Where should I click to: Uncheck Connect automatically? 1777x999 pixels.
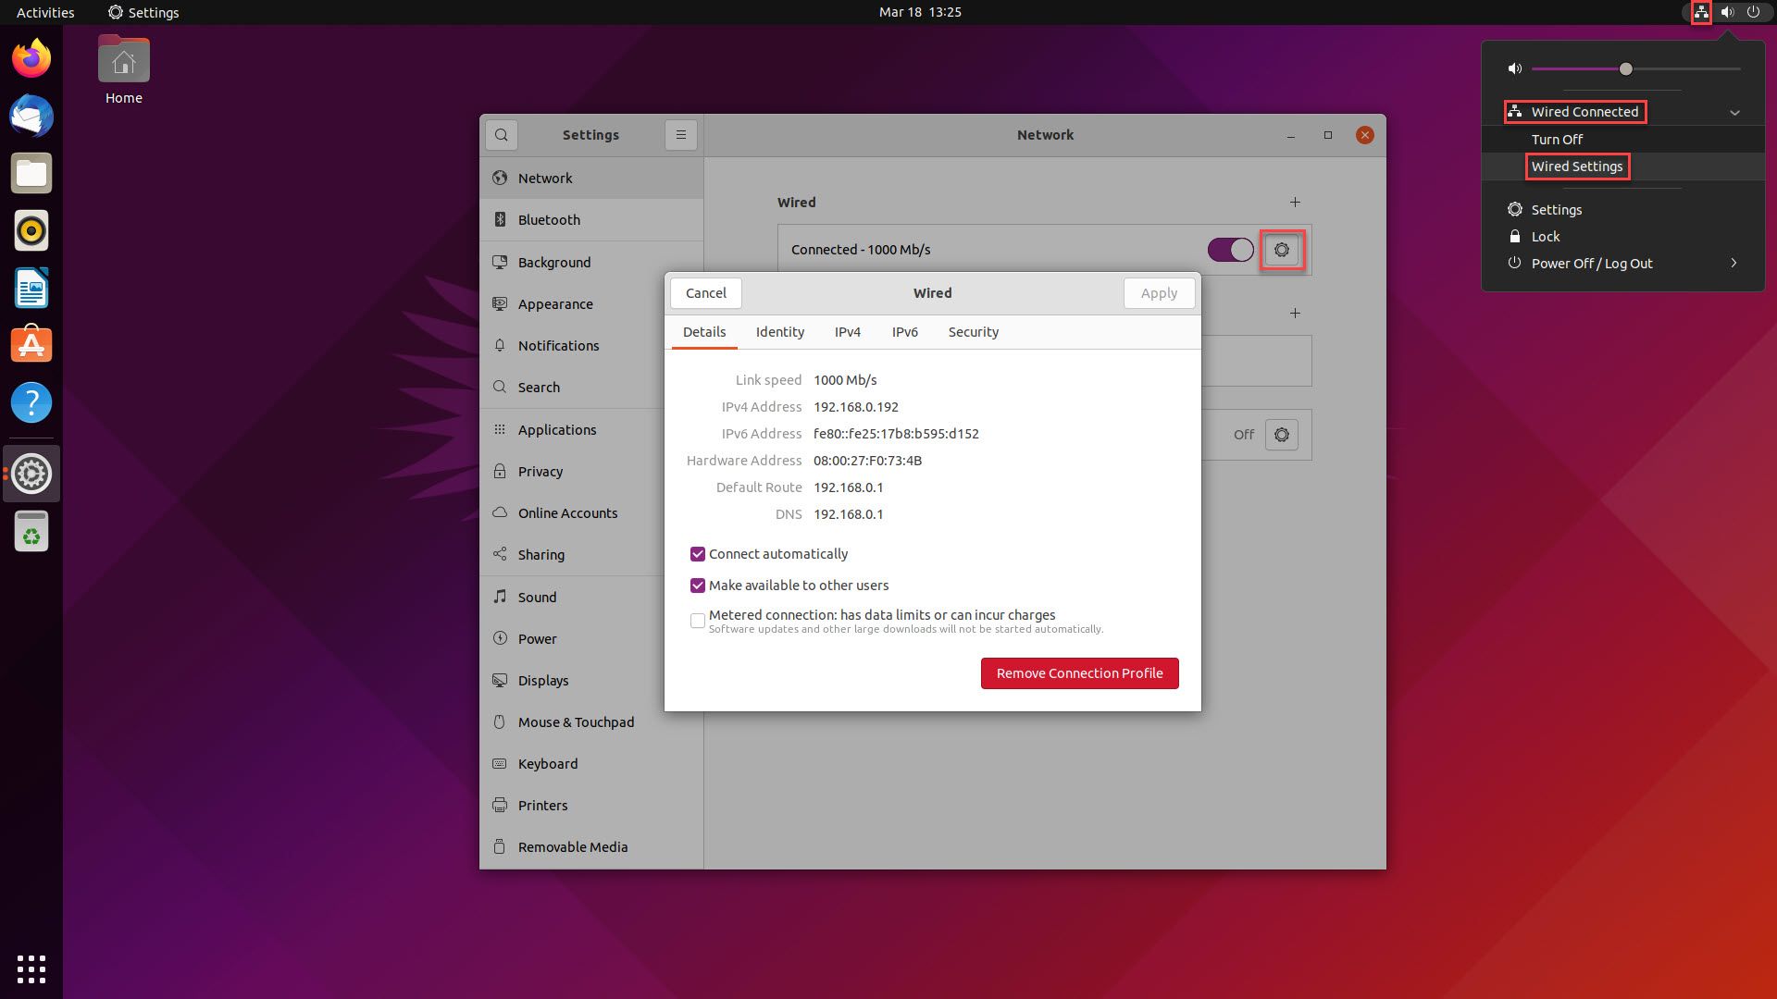698,554
